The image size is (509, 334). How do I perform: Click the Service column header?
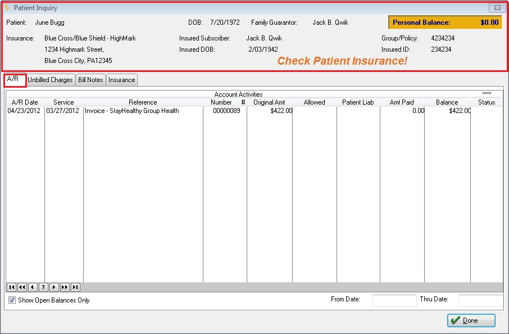click(x=63, y=102)
